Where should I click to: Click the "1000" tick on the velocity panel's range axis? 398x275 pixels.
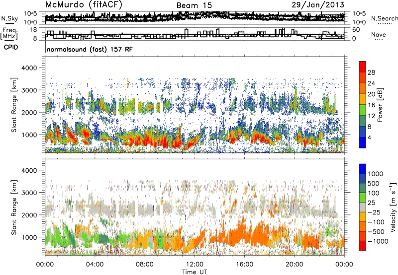coord(29,237)
